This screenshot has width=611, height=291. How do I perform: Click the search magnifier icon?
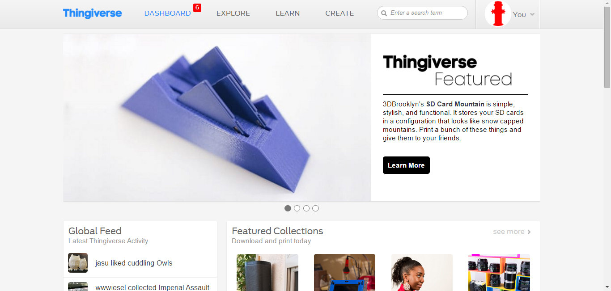click(384, 13)
